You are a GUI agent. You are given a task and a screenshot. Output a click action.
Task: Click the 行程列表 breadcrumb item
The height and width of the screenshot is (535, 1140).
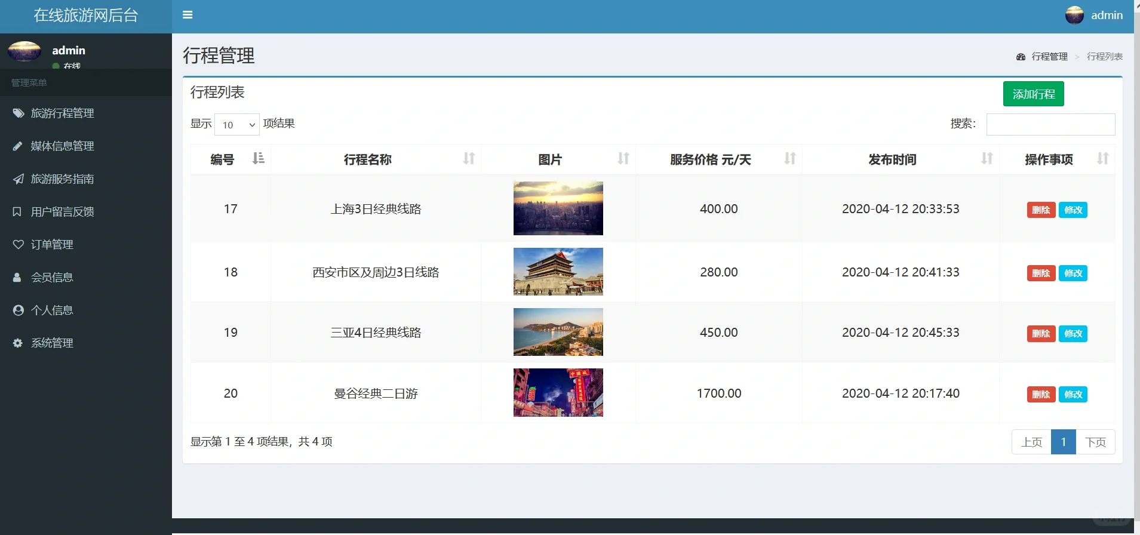pyautogui.click(x=1105, y=57)
